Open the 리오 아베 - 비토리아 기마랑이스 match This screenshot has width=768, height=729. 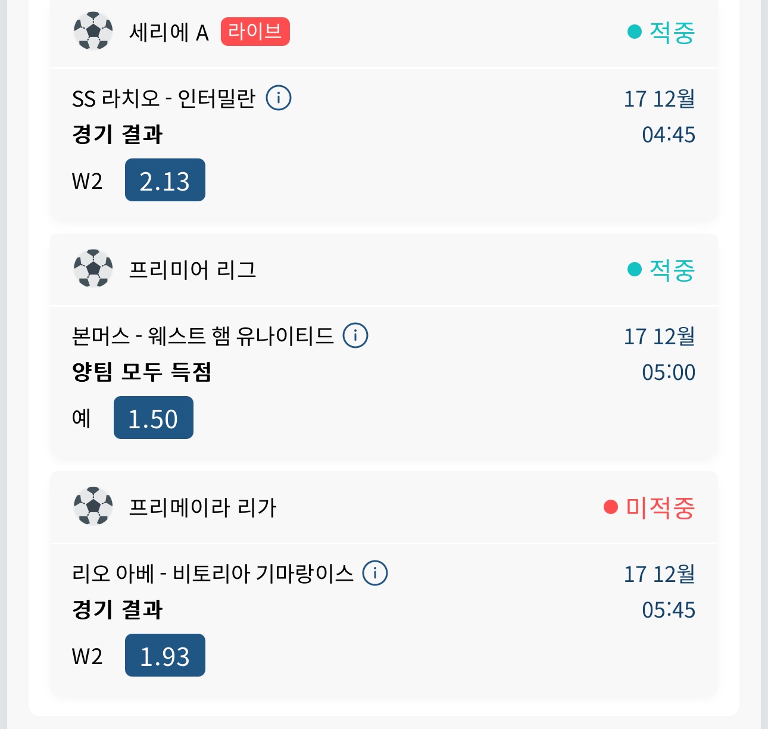[213, 574]
